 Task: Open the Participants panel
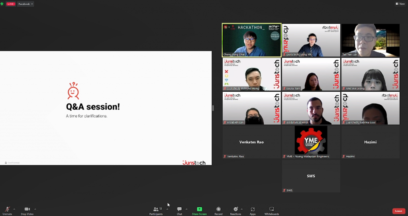(156, 210)
